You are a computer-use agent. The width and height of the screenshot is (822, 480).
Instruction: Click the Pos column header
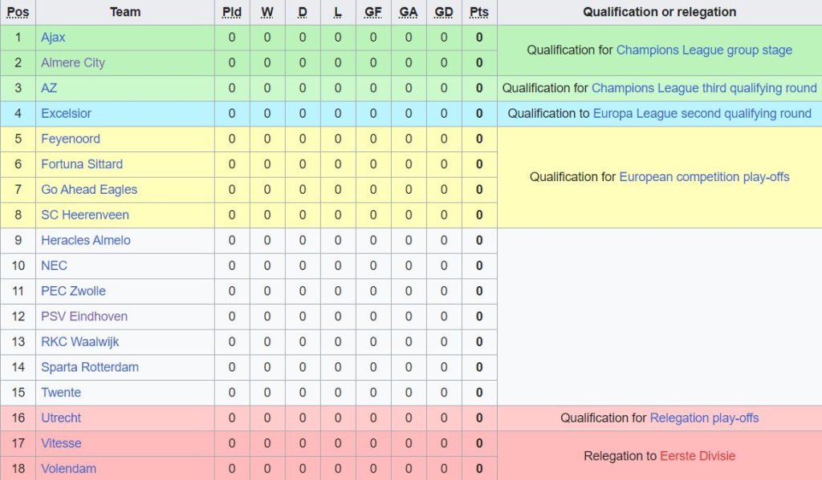pyautogui.click(x=18, y=12)
